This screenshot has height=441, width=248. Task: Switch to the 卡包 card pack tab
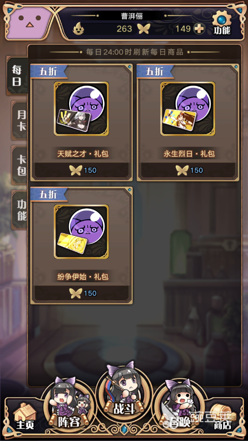coord(20,165)
